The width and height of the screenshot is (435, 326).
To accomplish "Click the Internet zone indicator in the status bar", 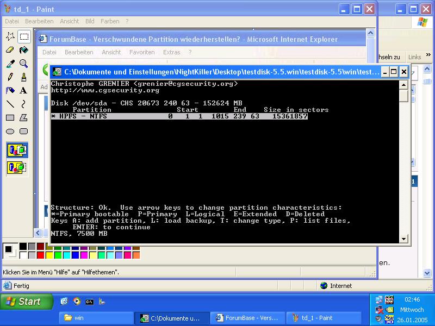I will 336,286.
